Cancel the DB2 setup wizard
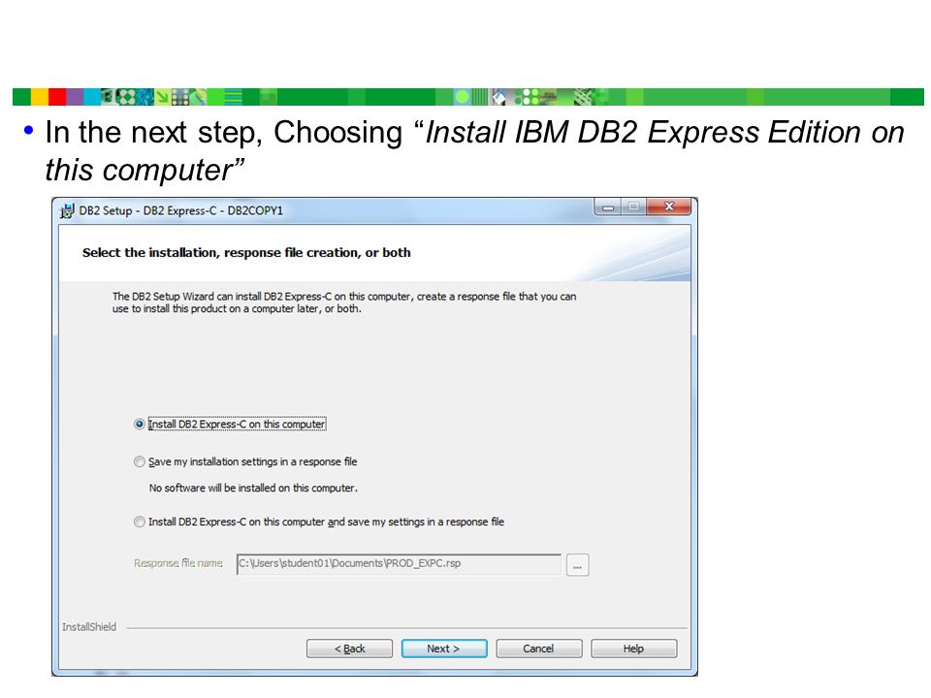 pyautogui.click(x=538, y=649)
